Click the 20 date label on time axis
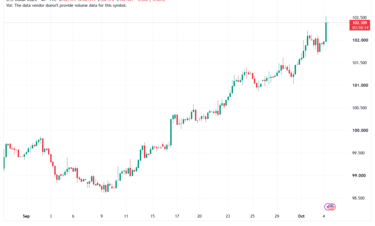Viewport: 375px width, 226px height. pos(199,216)
